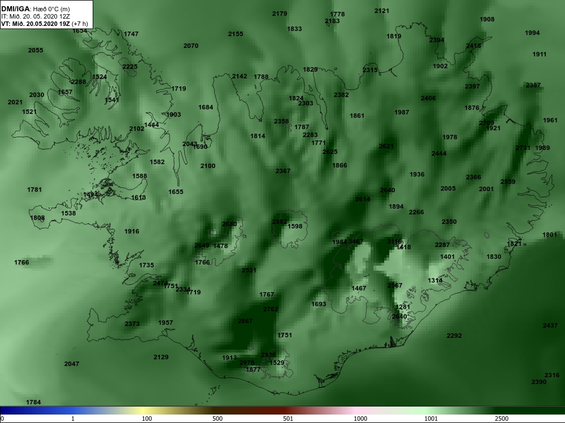565x423 pixels.
Task: Click the map value 2100
Action: click(x=207, y=166)
